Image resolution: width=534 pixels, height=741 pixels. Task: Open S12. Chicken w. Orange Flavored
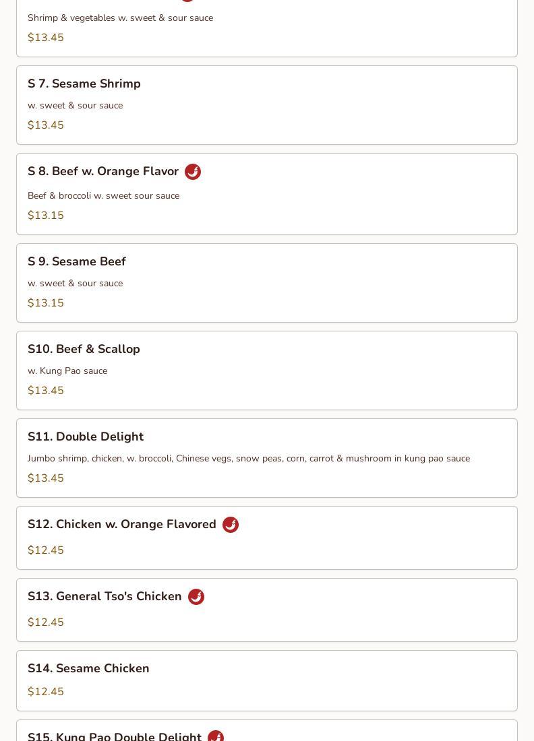pyautogui.click(x=122, y=524)
